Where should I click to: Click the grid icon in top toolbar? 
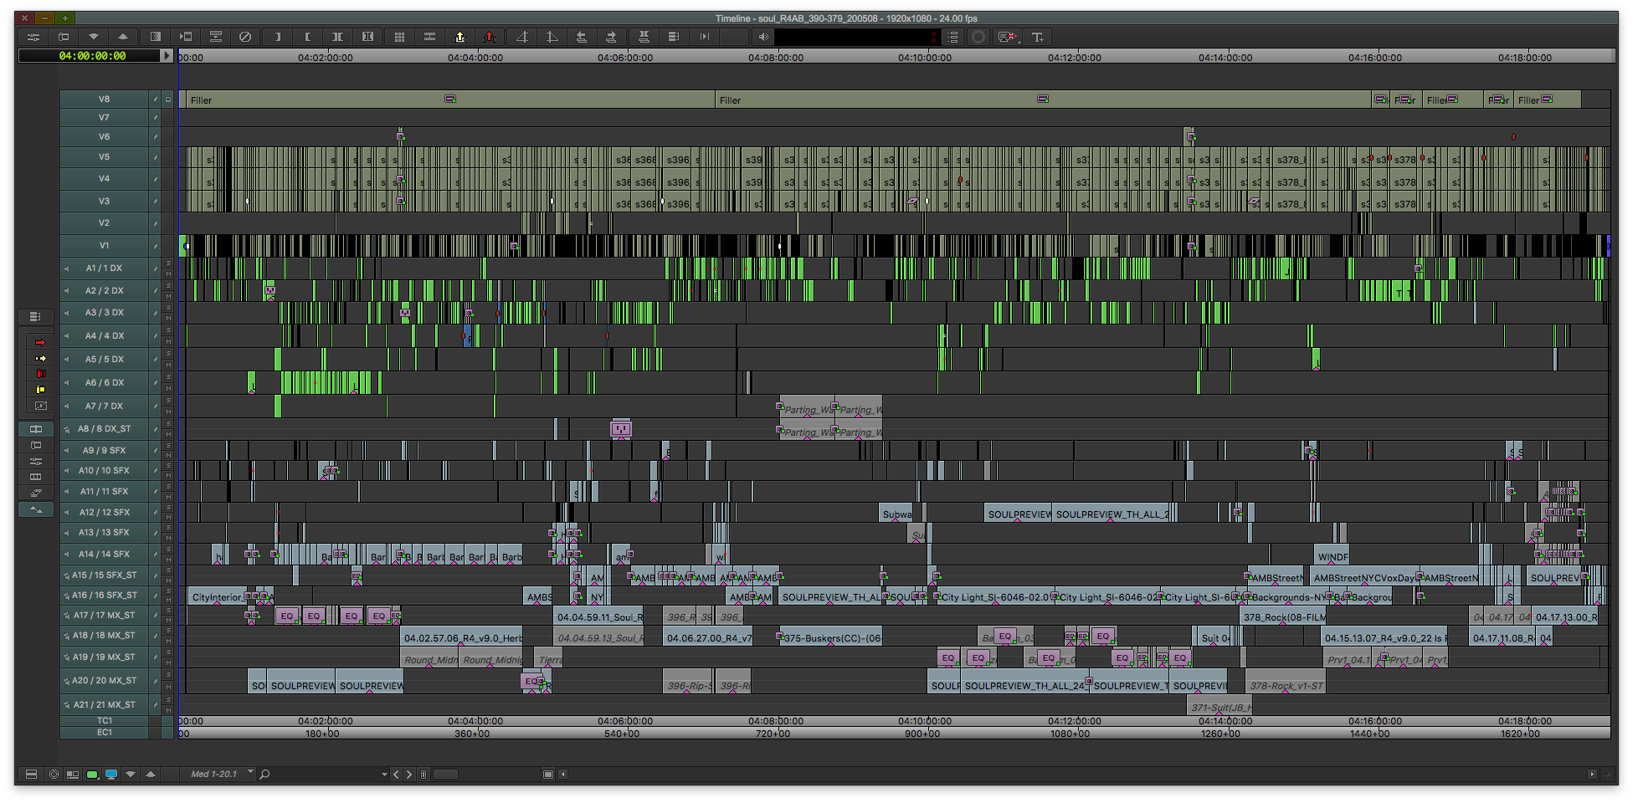pos(399,37)
